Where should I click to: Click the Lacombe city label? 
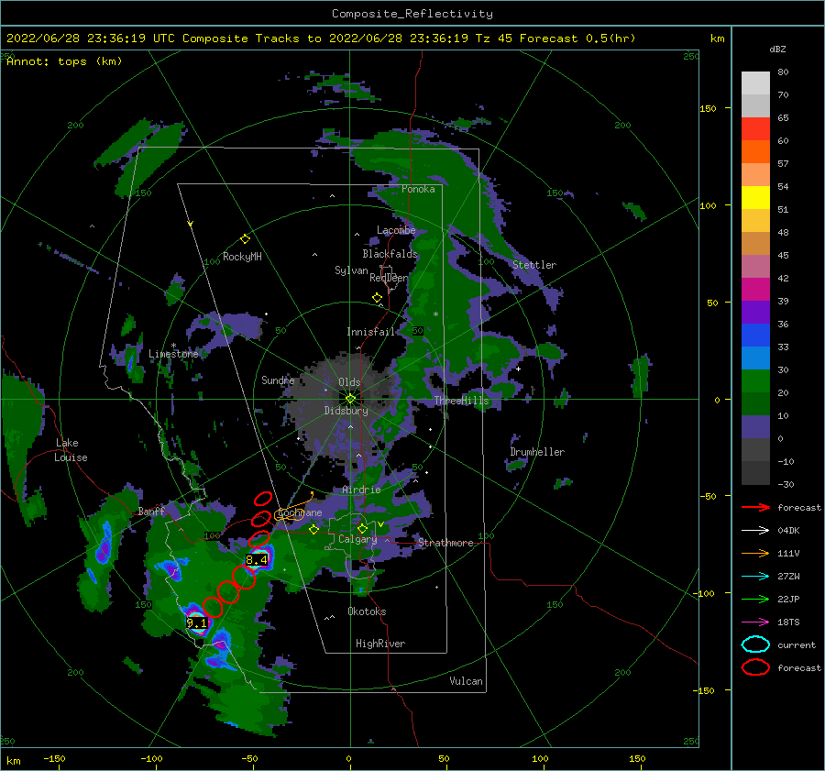tap(396, 230)
